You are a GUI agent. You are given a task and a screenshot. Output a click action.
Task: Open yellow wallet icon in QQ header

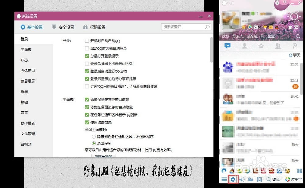pos(271,27)
